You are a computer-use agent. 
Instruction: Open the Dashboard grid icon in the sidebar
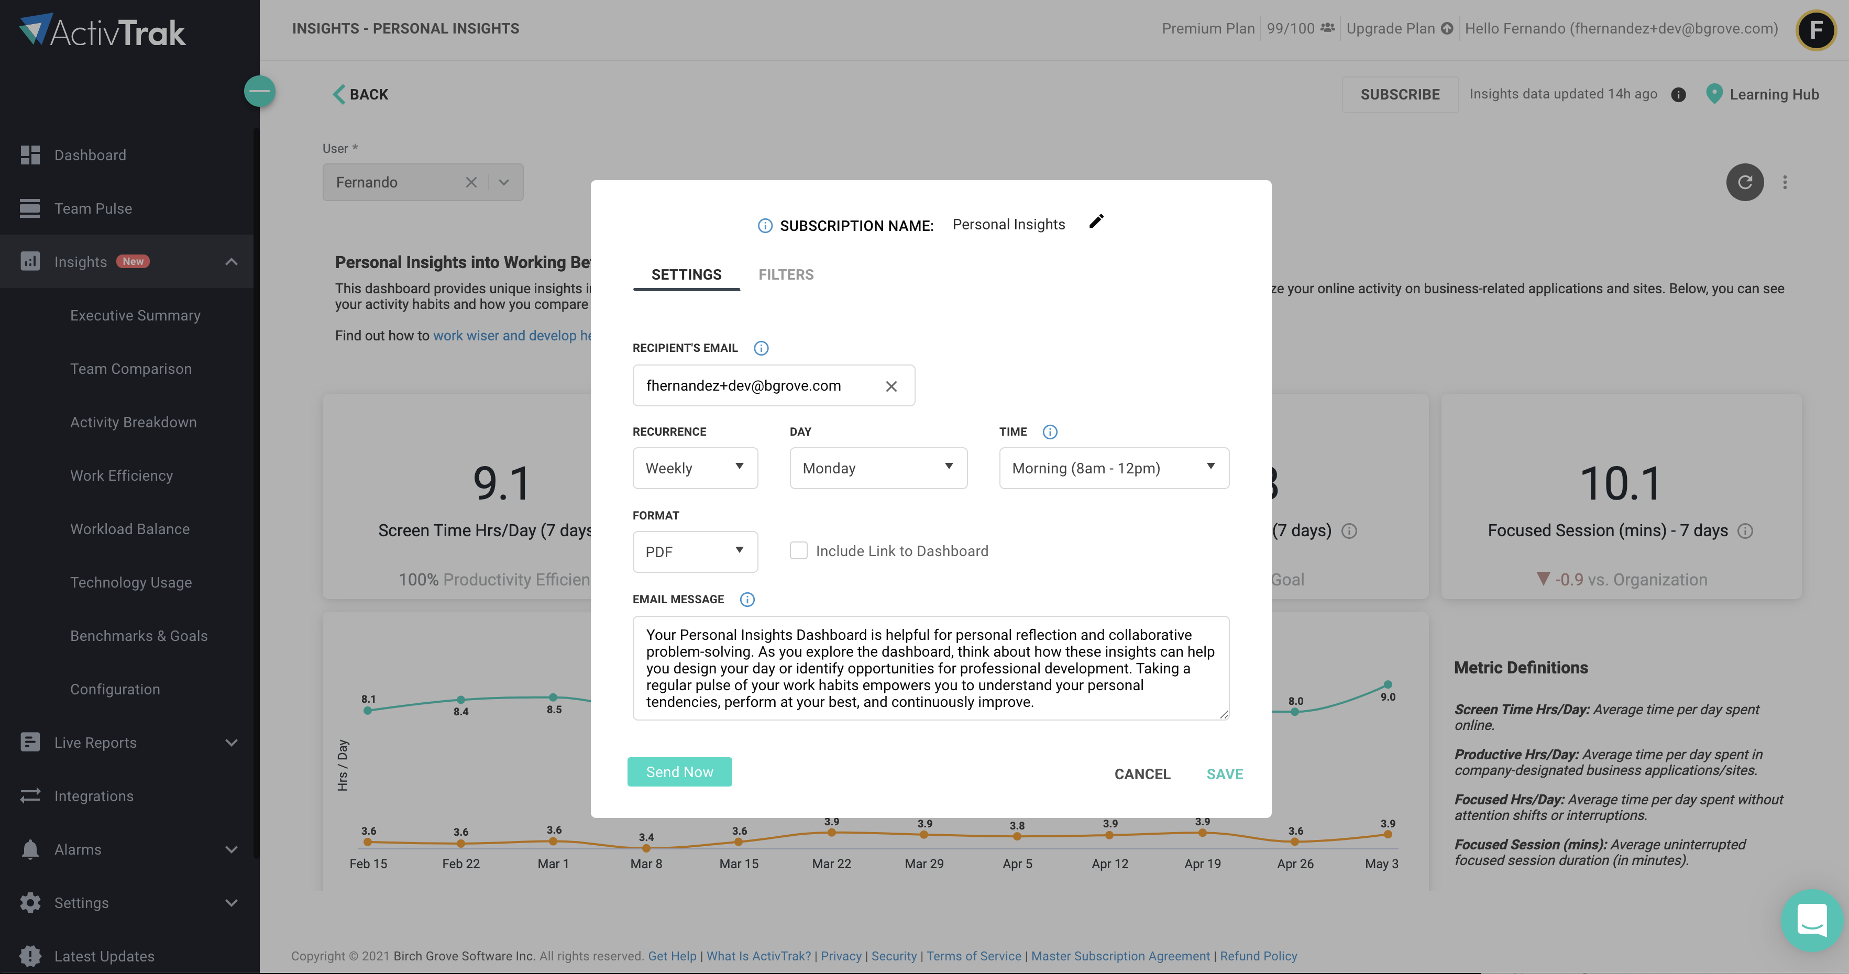tap(30, 155)
